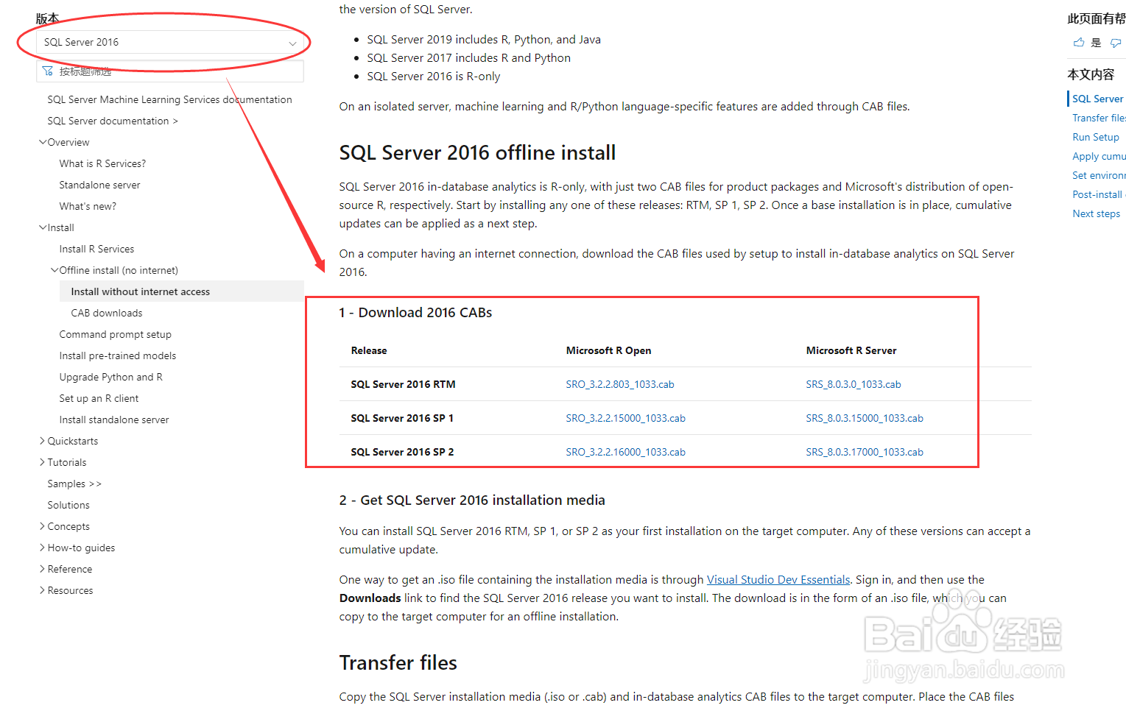1126x708 pixels.
Task: Expand the How-to guides section
Action: 43,548
